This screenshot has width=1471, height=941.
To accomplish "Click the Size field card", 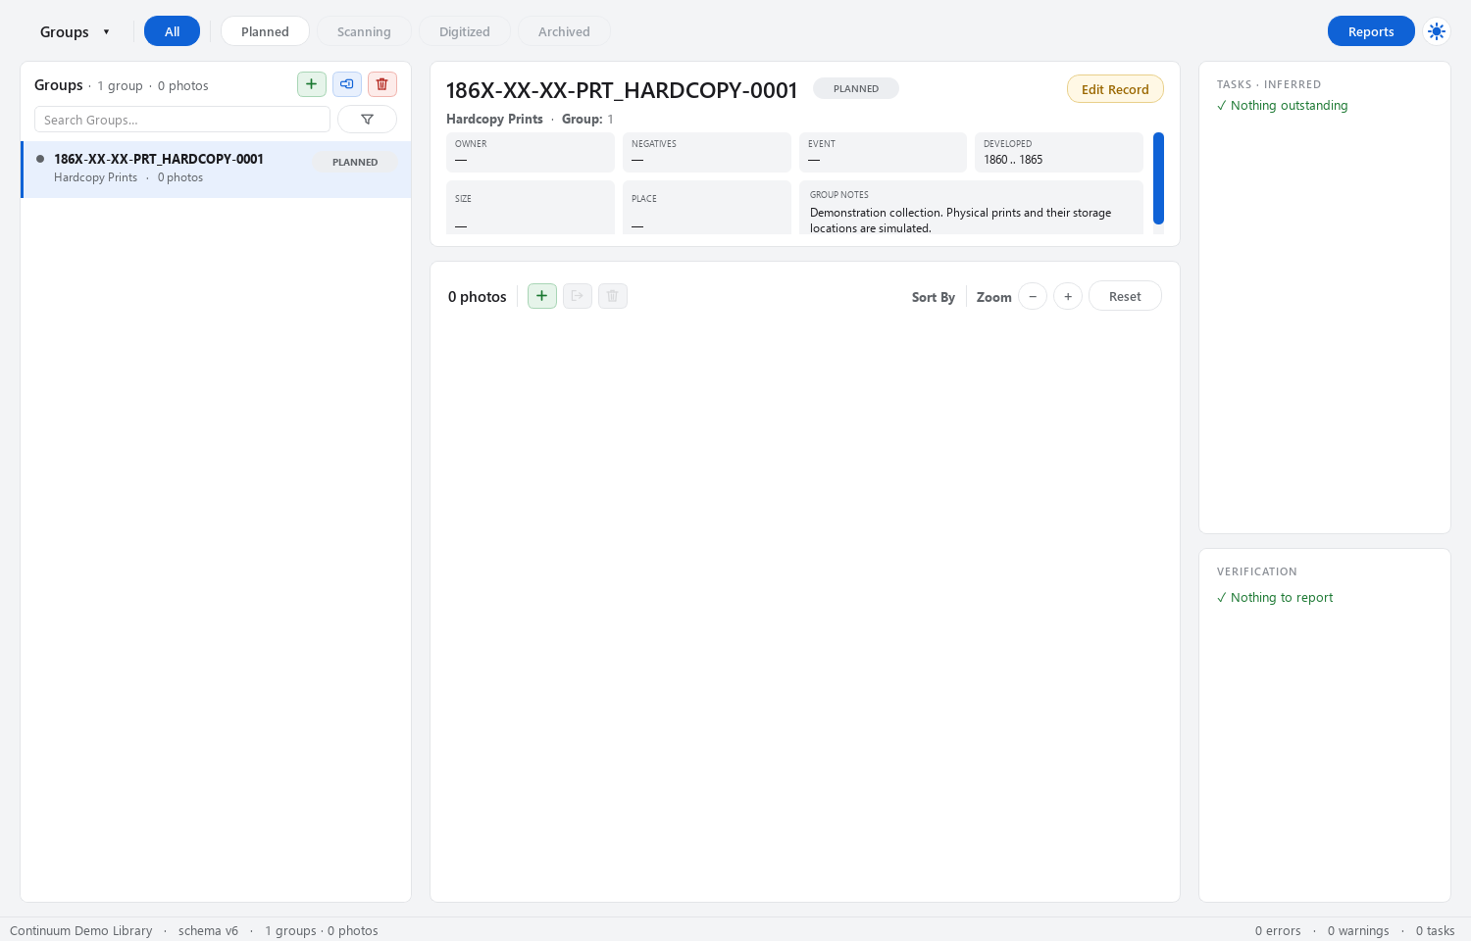I will click(x=531, y=207).
